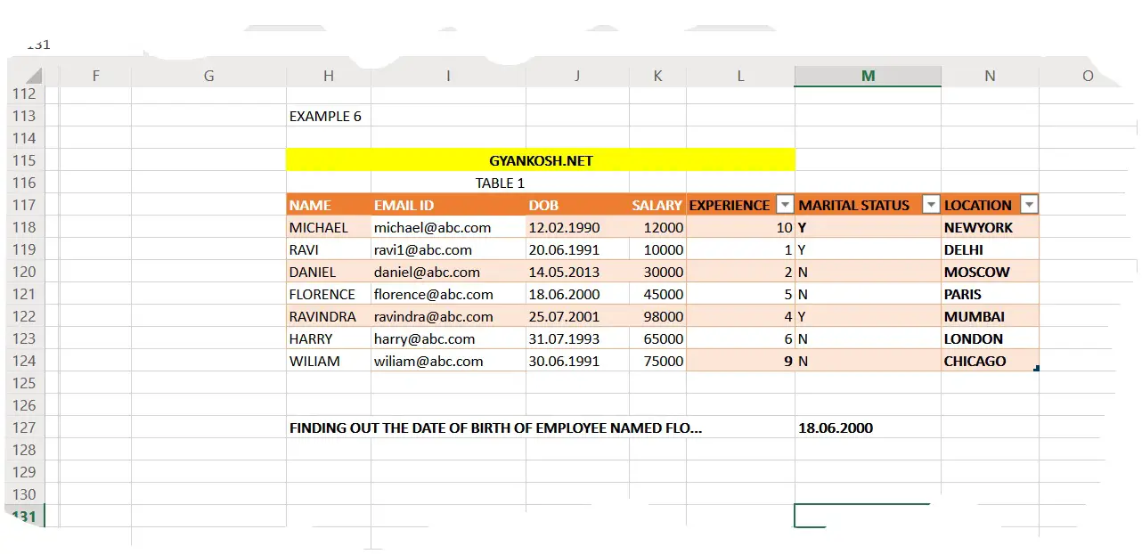Click the SALARY header cell
Screen dimensions: 1142x554
(657, 205)
